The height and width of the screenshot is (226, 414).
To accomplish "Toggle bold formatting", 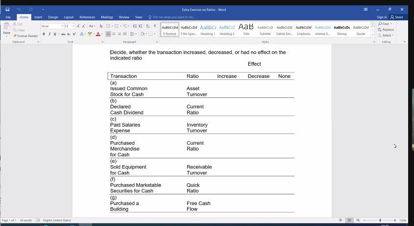I will pos(44,34).
